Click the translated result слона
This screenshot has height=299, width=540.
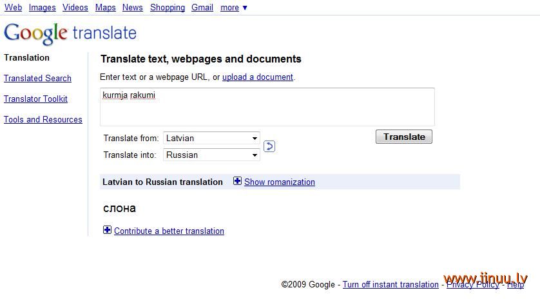(119, 208)
